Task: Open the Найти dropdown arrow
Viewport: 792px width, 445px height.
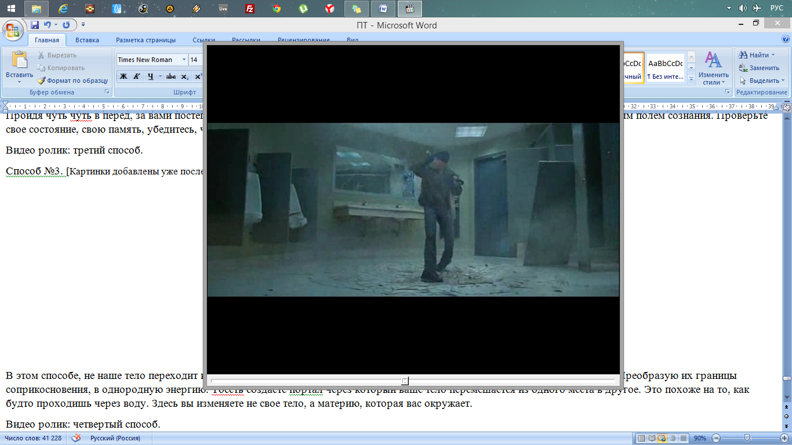Action: click(773, 55)
